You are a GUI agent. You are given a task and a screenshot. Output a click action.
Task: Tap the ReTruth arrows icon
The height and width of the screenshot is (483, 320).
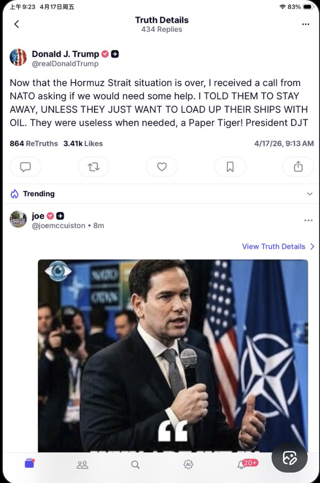point(94,167)
